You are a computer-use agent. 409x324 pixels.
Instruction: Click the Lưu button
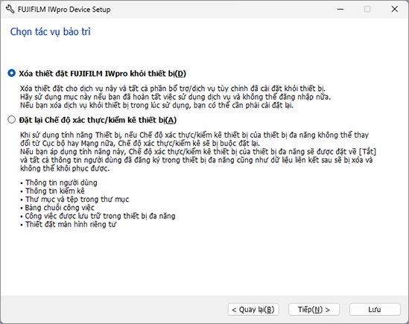click(x=375, y=310)
